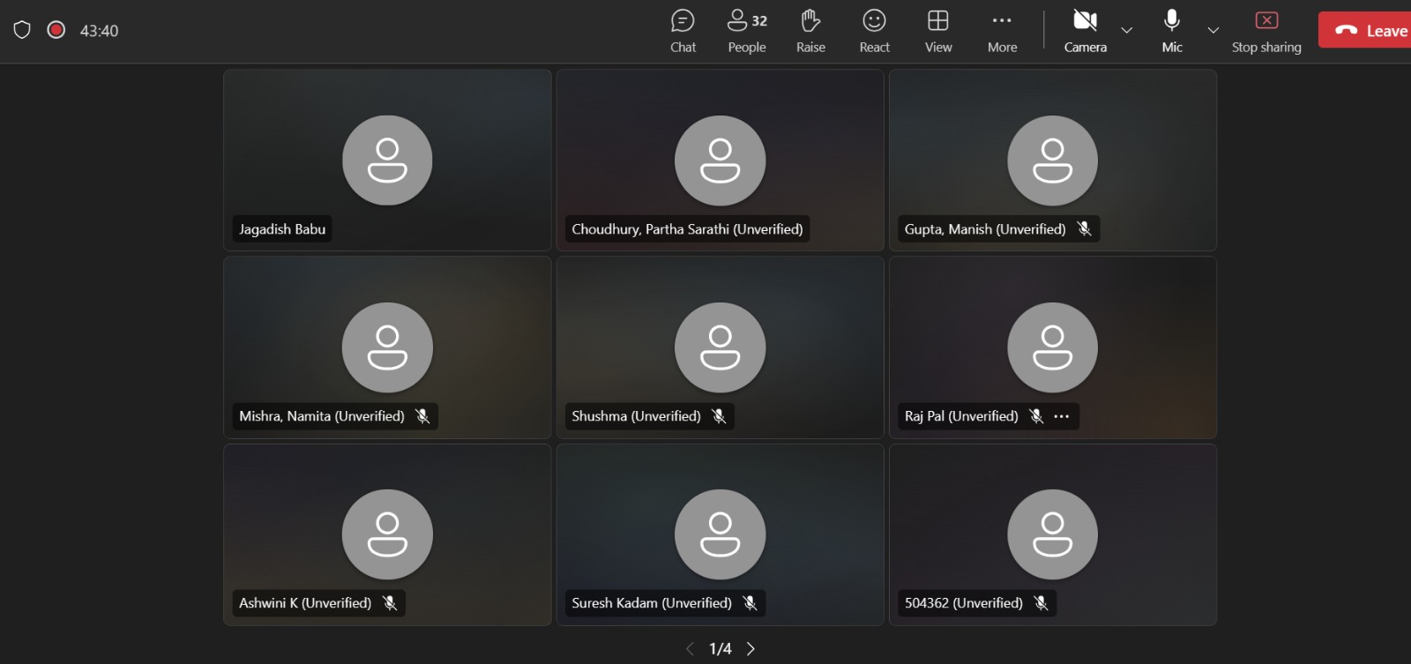This screenshot has width=1411, height=664.
Task: Open the React emoji menu
Action: pyautogui.click(x=874, y=31)
